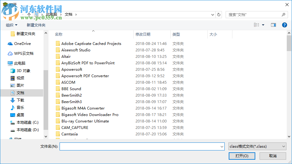Screen dimensions: 292x164
Task: Click folder icon beside CAM_CAPTURE
Action: [x=58, y=128]
